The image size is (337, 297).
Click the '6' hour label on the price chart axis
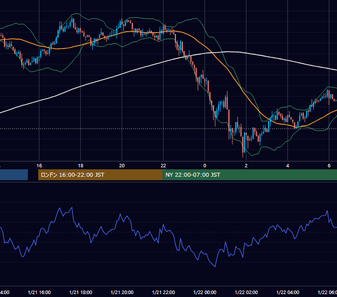(x=329, y=166)
